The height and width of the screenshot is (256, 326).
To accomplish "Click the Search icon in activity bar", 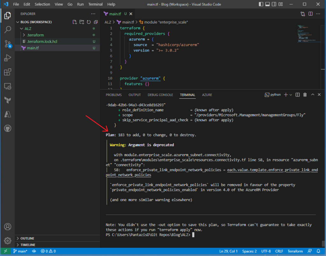I will 8,30.
